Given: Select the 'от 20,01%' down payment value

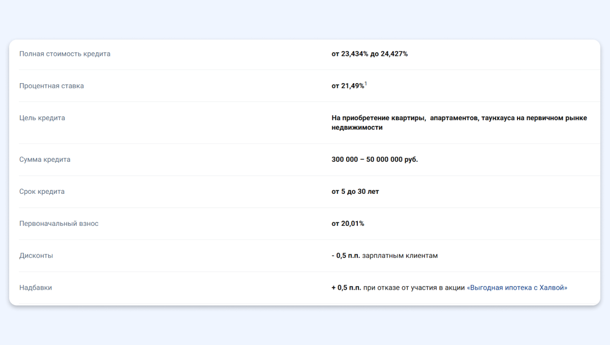Looking at the screenshot, I should [x=348, y=223].
